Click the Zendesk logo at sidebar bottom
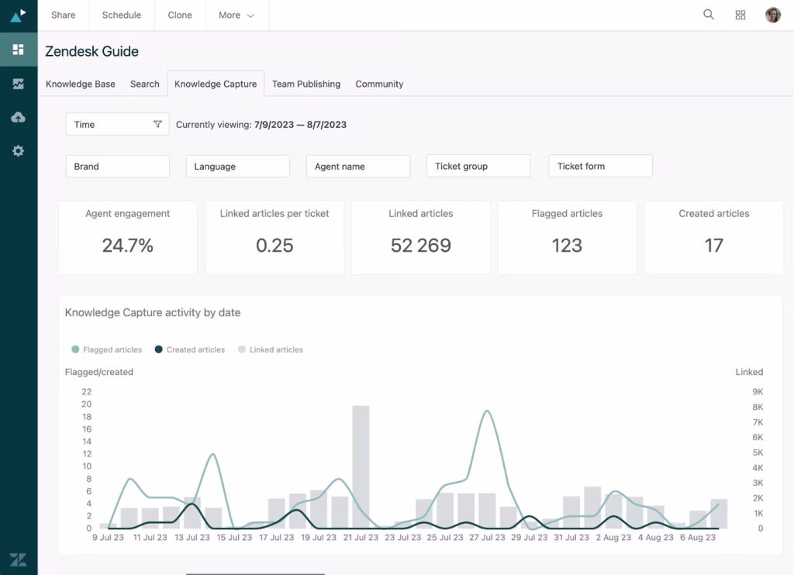The width and height of the screenshot is (794, 575). [19, 560]
